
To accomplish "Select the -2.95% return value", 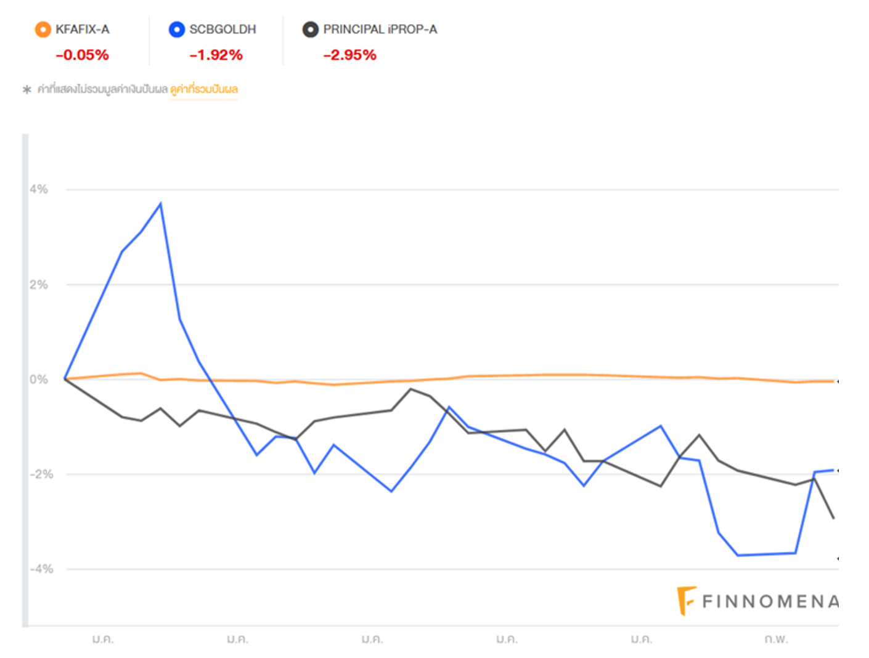I will point(349,55).
